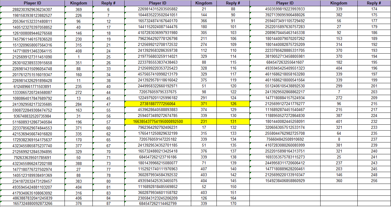Select Player ID cell 288230392636234307
This screenshot has width=391, height=207.
[x=32, y=9]
